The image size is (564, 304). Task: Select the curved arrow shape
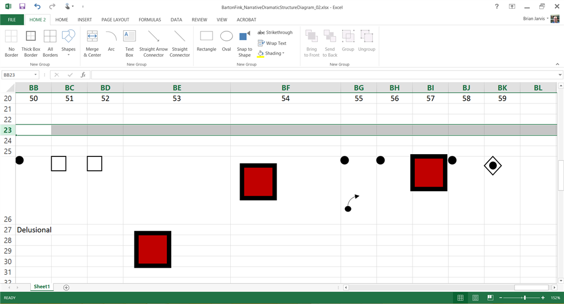tap(352, 203)
